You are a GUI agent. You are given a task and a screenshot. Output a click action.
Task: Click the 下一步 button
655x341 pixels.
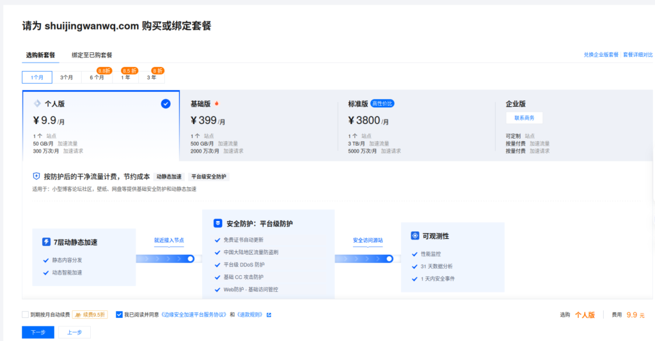[x=38, y=332]
